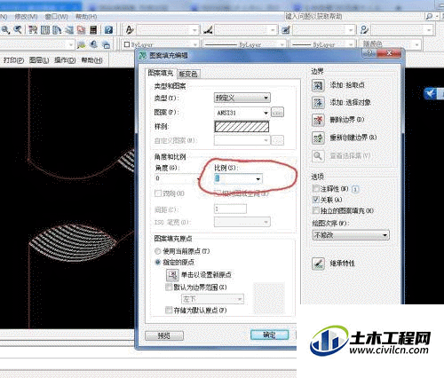Screen dimensions: 444x378
Task: Click the help search input box at top
Action: 354,17
